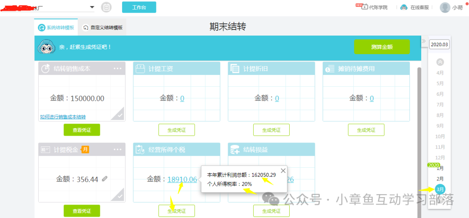This screenshot has width=469, height=218.
Task: Select 5月 in the month list
Action: click(440, 83)
